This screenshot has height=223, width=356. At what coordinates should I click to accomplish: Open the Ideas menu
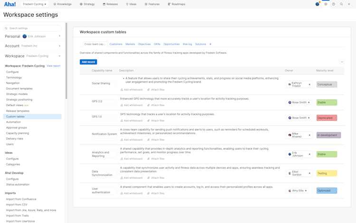pos(131,4)
